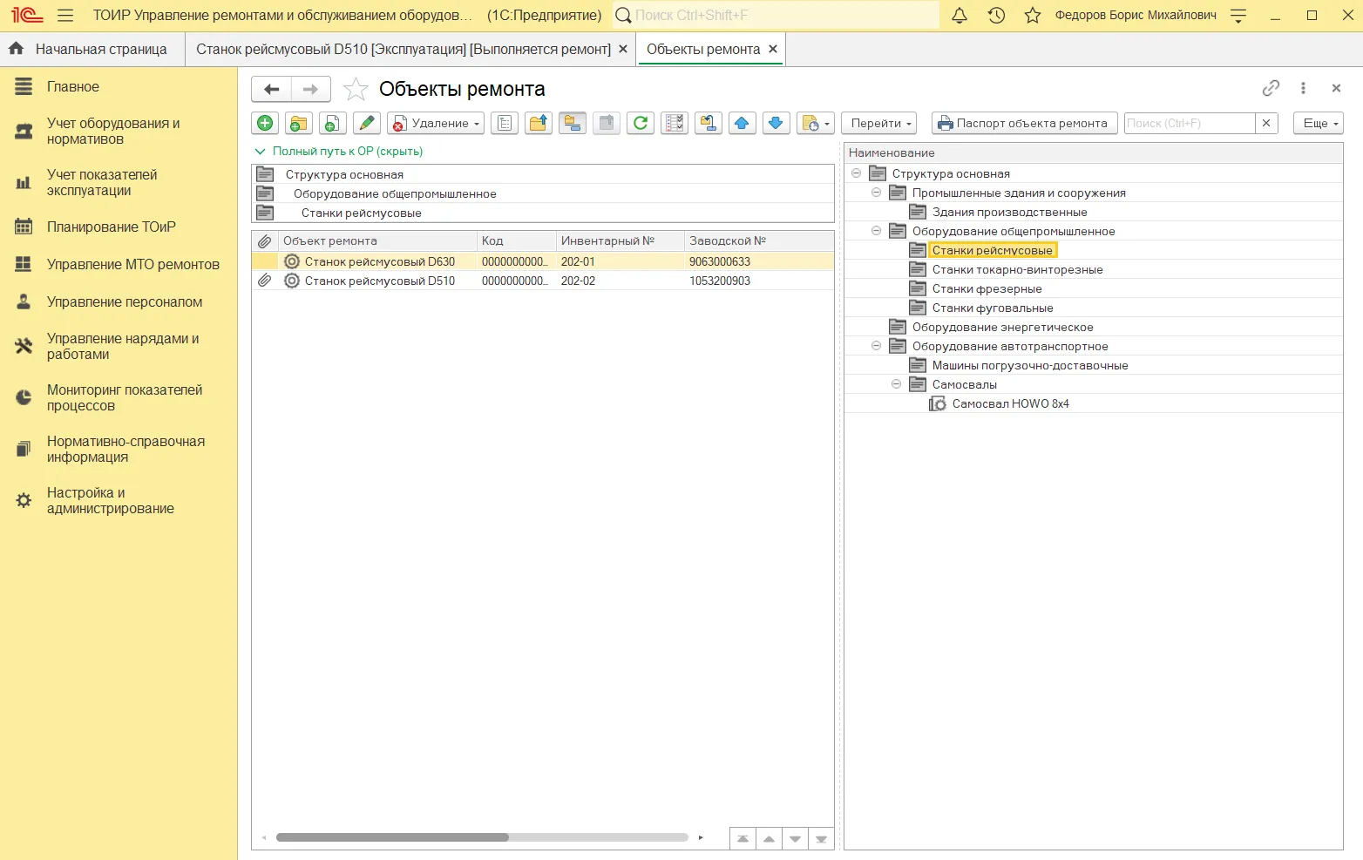
Task: Click serial number 9063000633 cell
Action: point(758,261)
